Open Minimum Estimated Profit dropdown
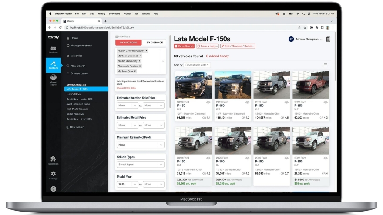The image size is (383, 215). pyautogui.click(x=141, y=145)
